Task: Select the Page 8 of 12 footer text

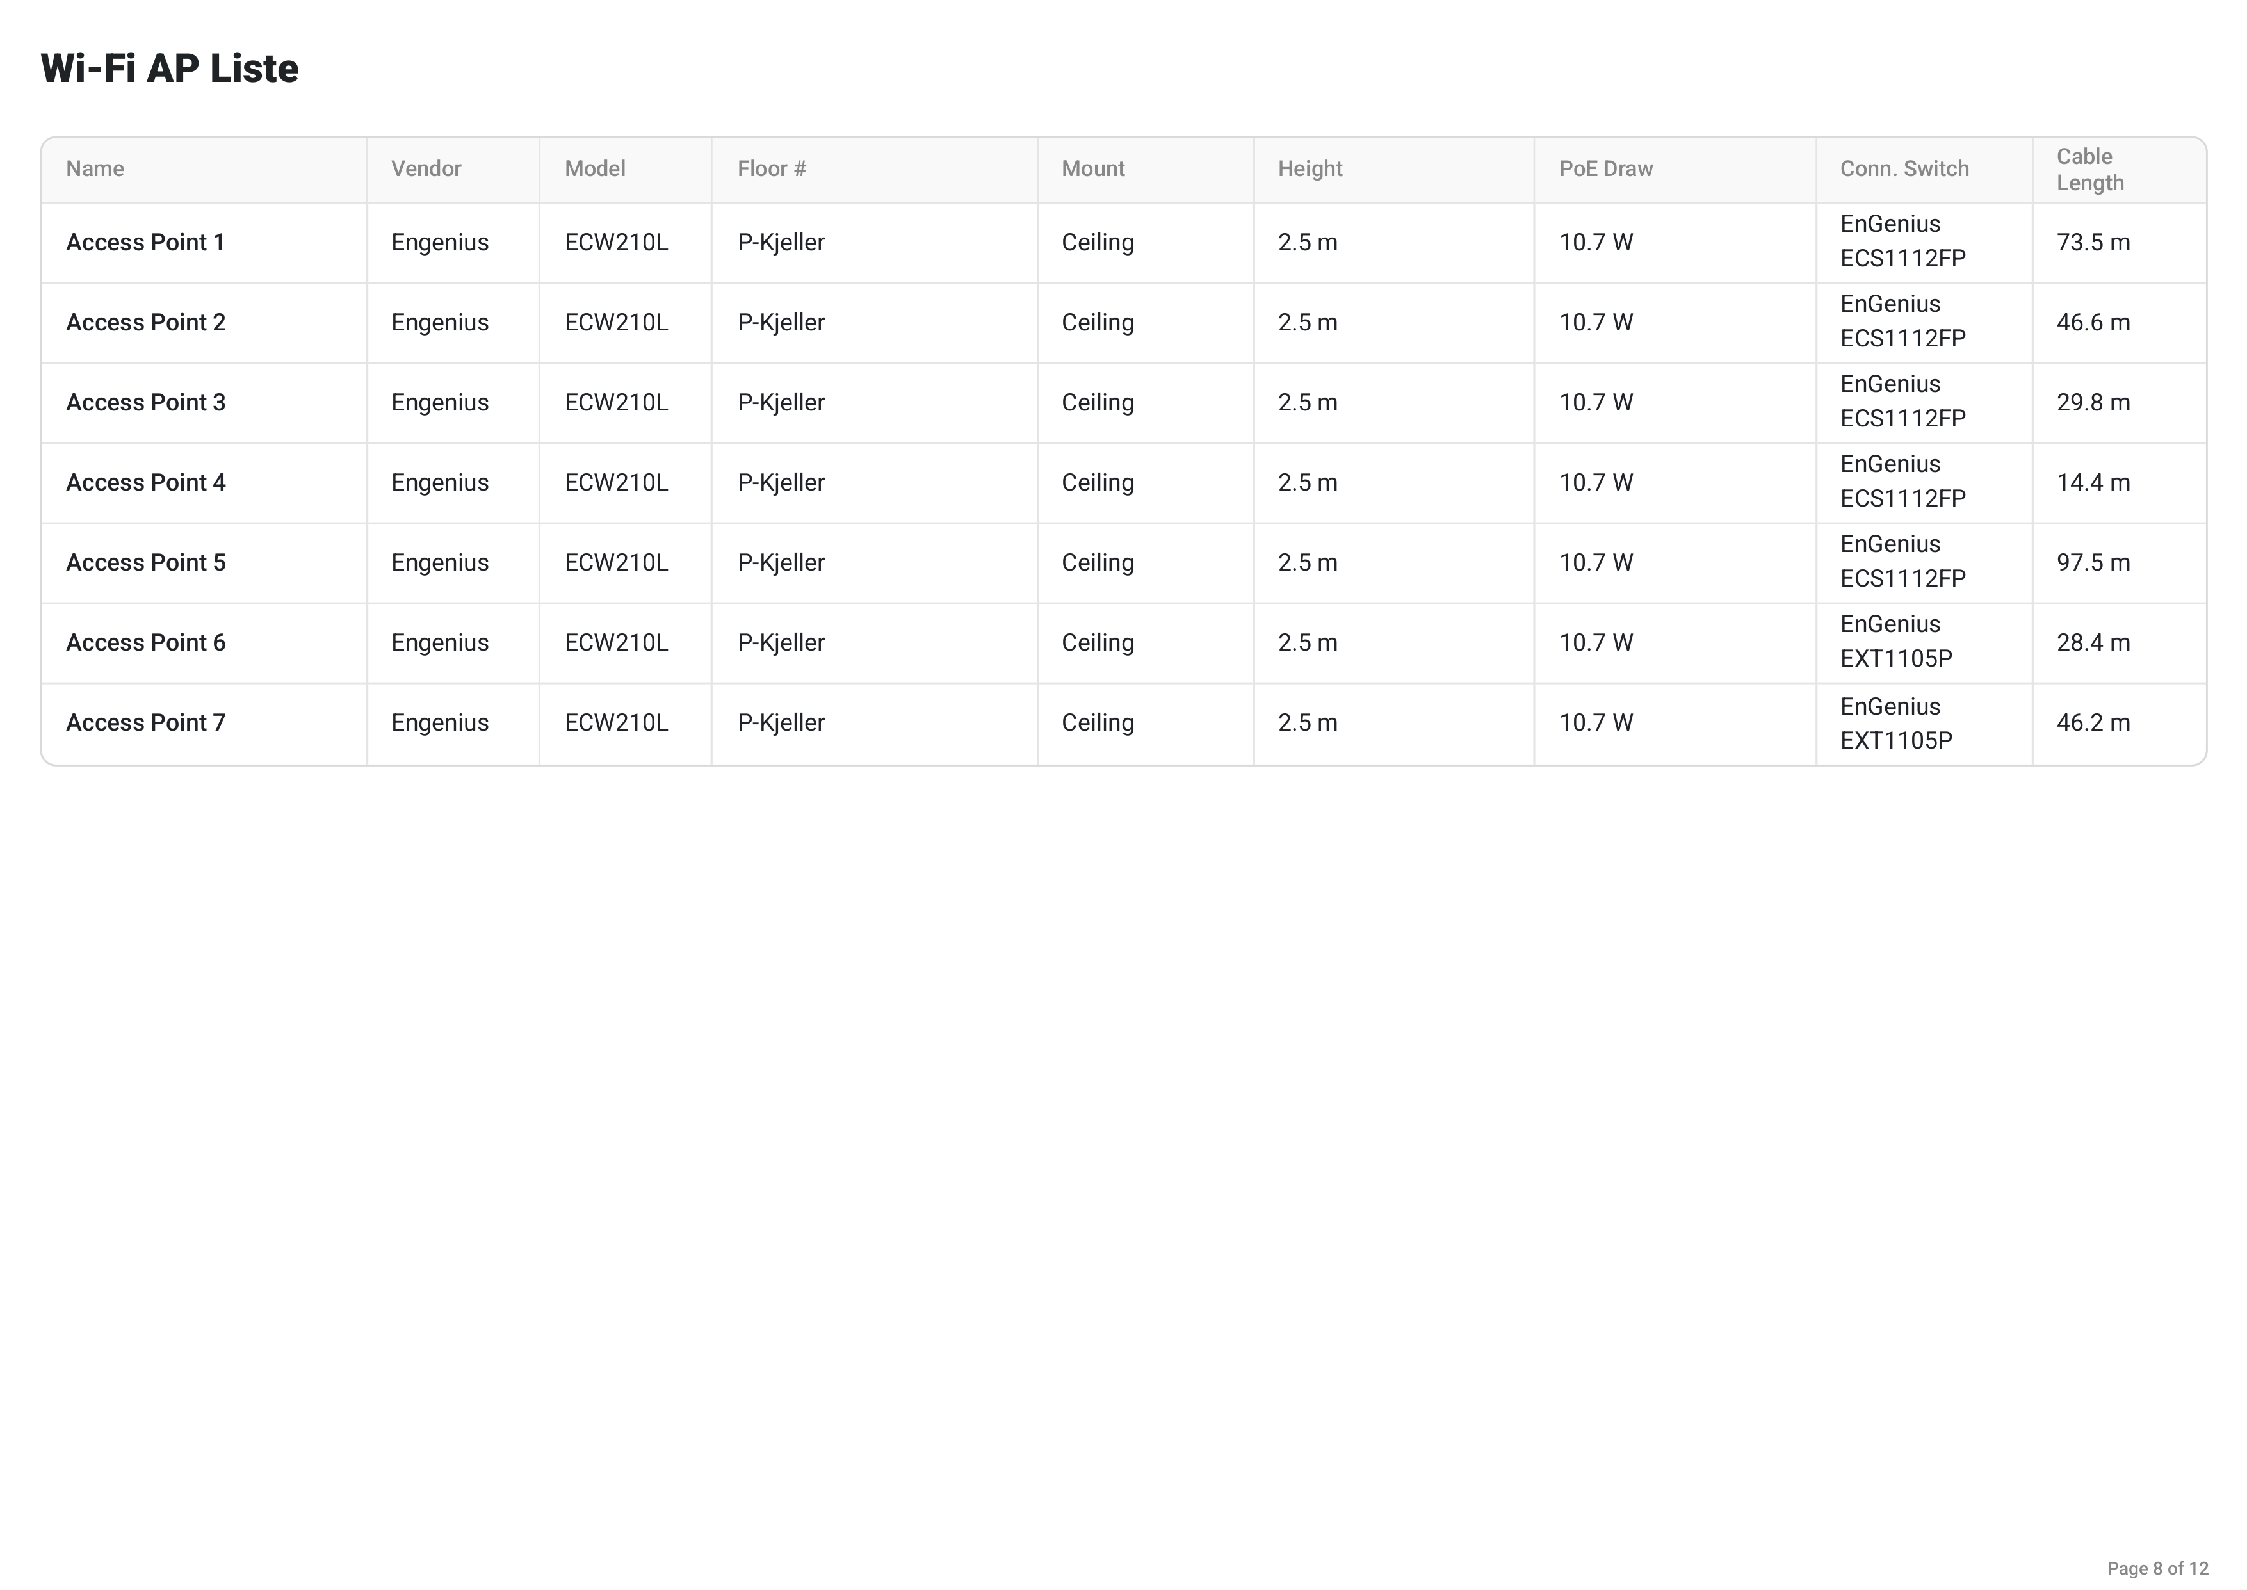Action: [2158, 1568]
